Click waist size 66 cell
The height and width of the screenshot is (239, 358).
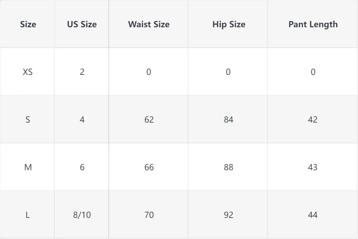(x=149, y=167)
